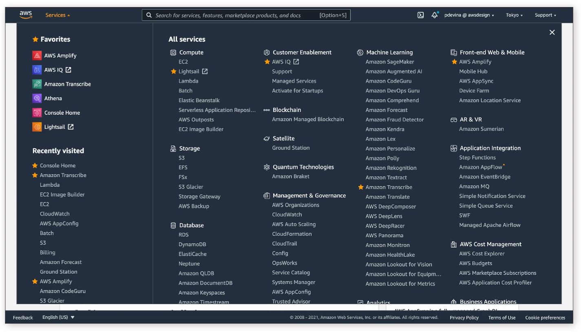This screenshot has width=581, height=333.
Task: Open Amazon Managed Blockchain
Action: [308, 119]
